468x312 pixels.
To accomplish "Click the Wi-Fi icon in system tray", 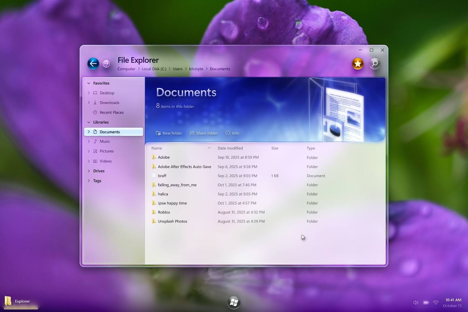I will pyautogui.click(x=436, y=303).
